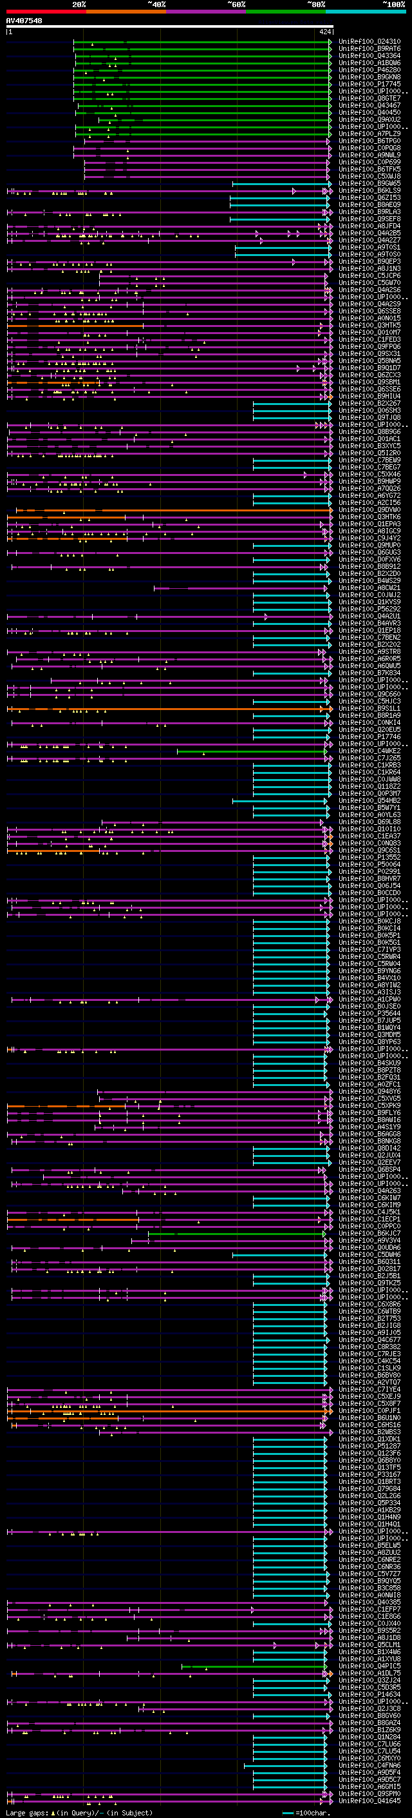Viewport: 412px width, 1818px height.
Task: Click the green ~80% identity color bar
Action: [285, 12]
